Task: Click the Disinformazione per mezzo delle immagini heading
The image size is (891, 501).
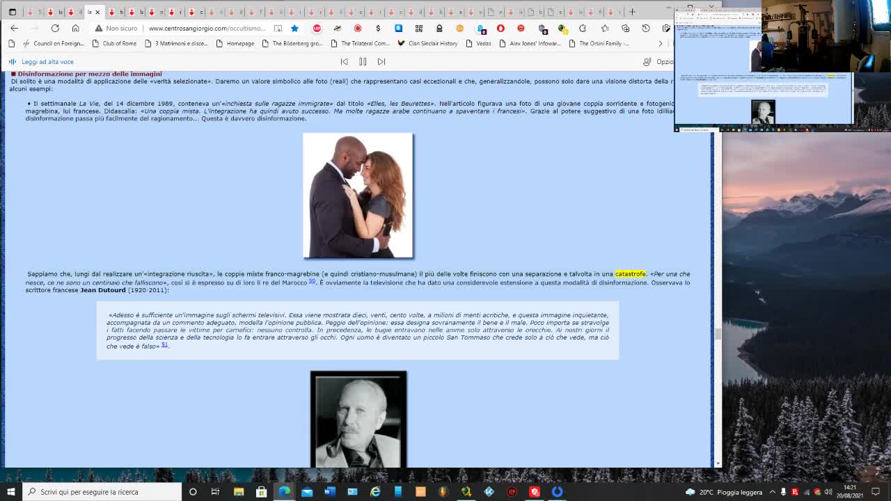Action: [90, 74]
